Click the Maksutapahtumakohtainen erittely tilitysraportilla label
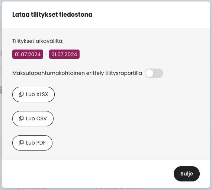Viewport: 212px width, 190px height. pos(77,73)
